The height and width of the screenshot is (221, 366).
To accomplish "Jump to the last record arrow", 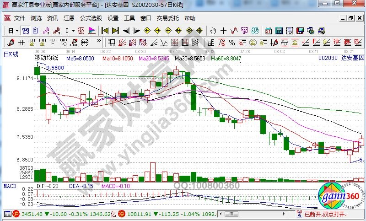I will point(115,31).
